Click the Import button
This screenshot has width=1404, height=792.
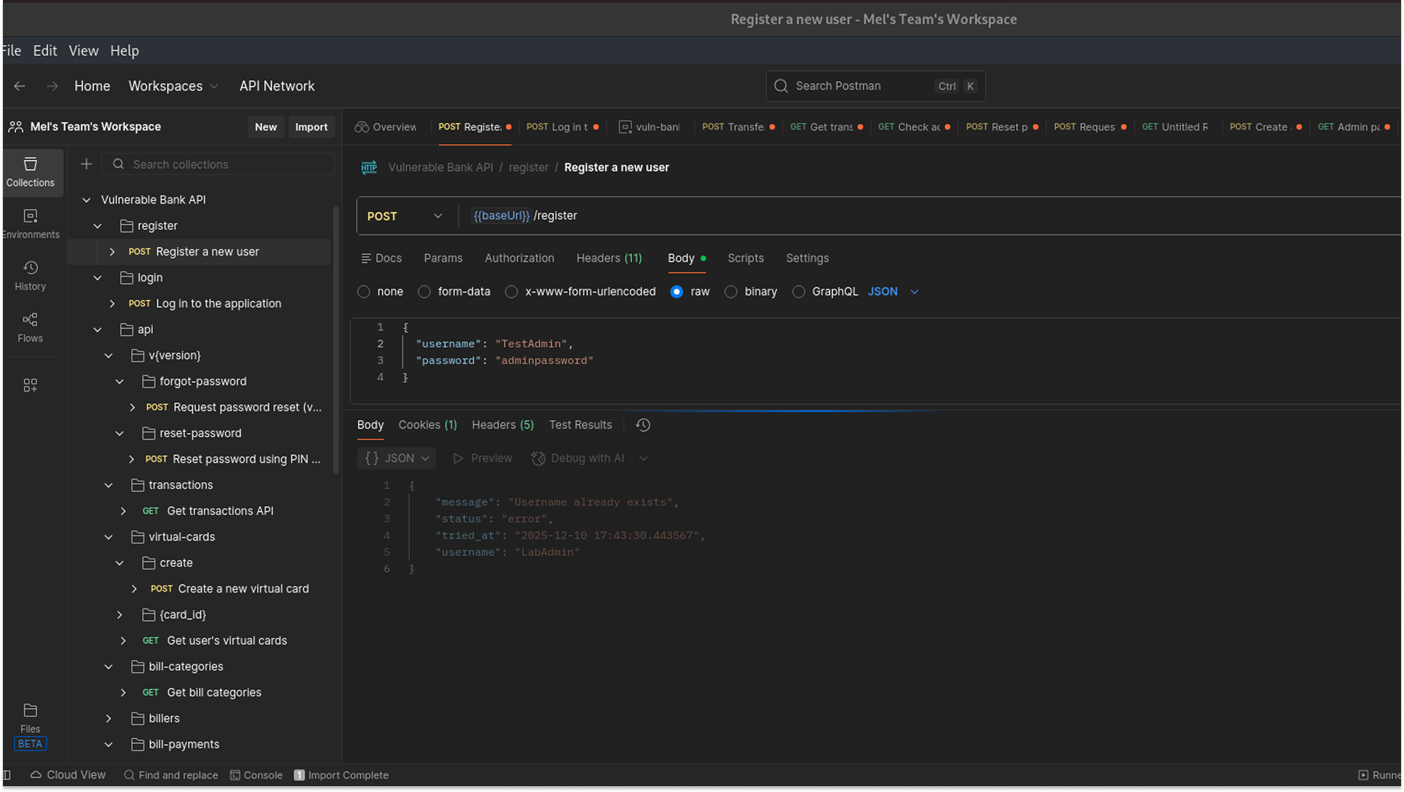(x=311, y=127)
